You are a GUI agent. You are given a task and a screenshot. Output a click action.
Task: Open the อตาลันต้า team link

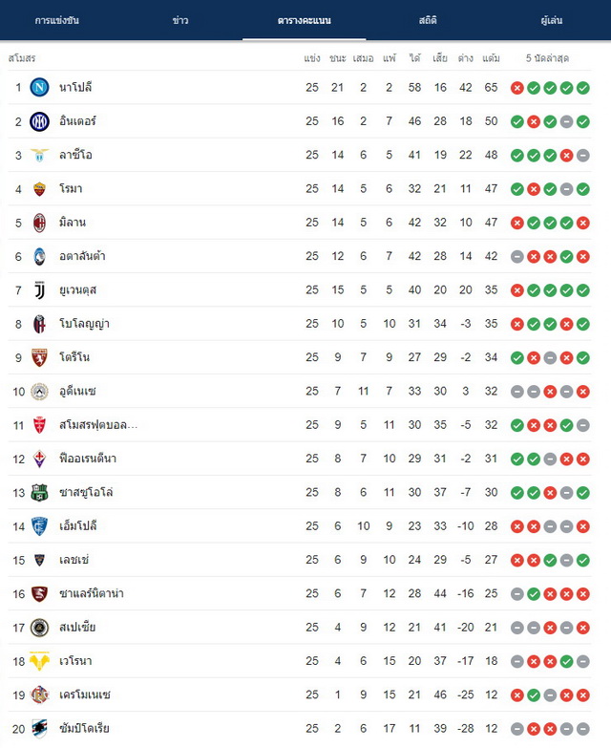82,256
